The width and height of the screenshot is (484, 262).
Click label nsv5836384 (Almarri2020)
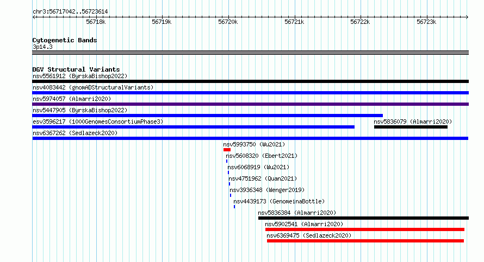[297, 213]
